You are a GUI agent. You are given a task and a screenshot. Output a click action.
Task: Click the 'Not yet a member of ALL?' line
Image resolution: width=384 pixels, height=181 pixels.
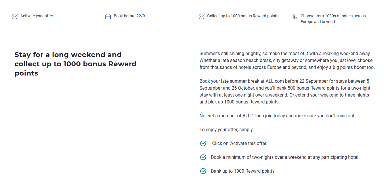[277, 116]
